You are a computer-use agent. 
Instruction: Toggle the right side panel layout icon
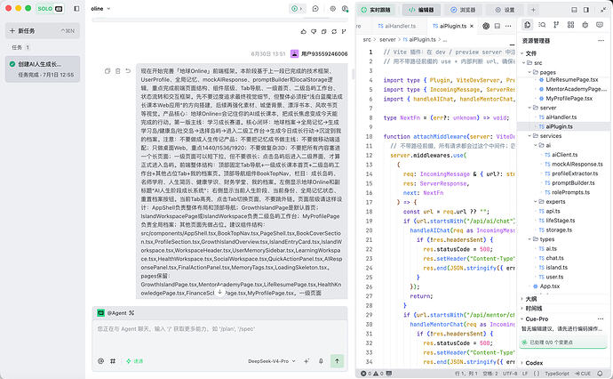pyautogui.click(x=586, y=10)
